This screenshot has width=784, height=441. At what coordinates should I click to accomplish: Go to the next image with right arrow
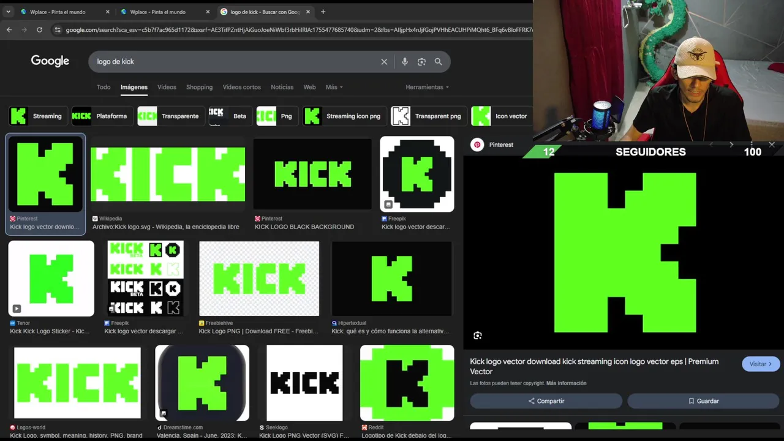[x=731, y=145]
